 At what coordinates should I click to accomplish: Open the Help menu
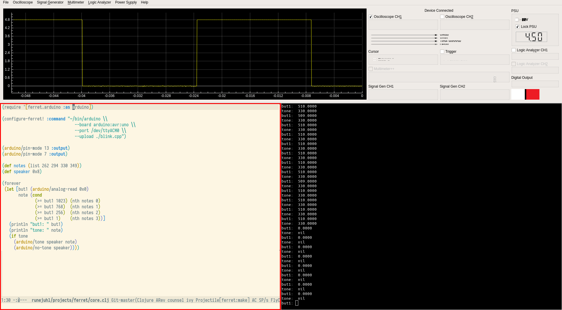(144, 2)
